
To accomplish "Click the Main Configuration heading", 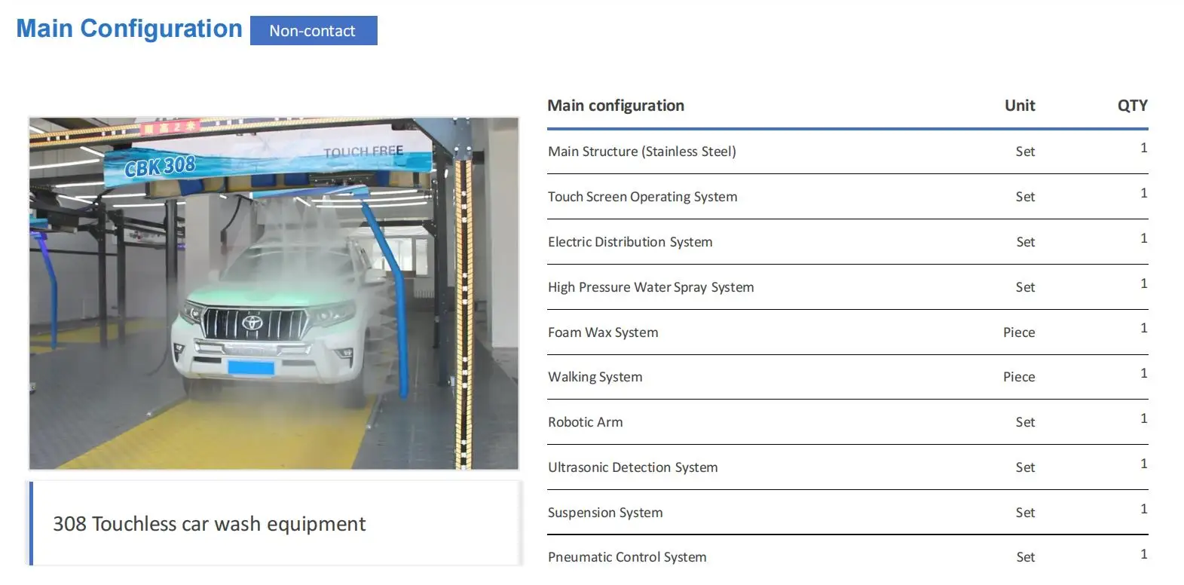I will [x=129, y=29].
